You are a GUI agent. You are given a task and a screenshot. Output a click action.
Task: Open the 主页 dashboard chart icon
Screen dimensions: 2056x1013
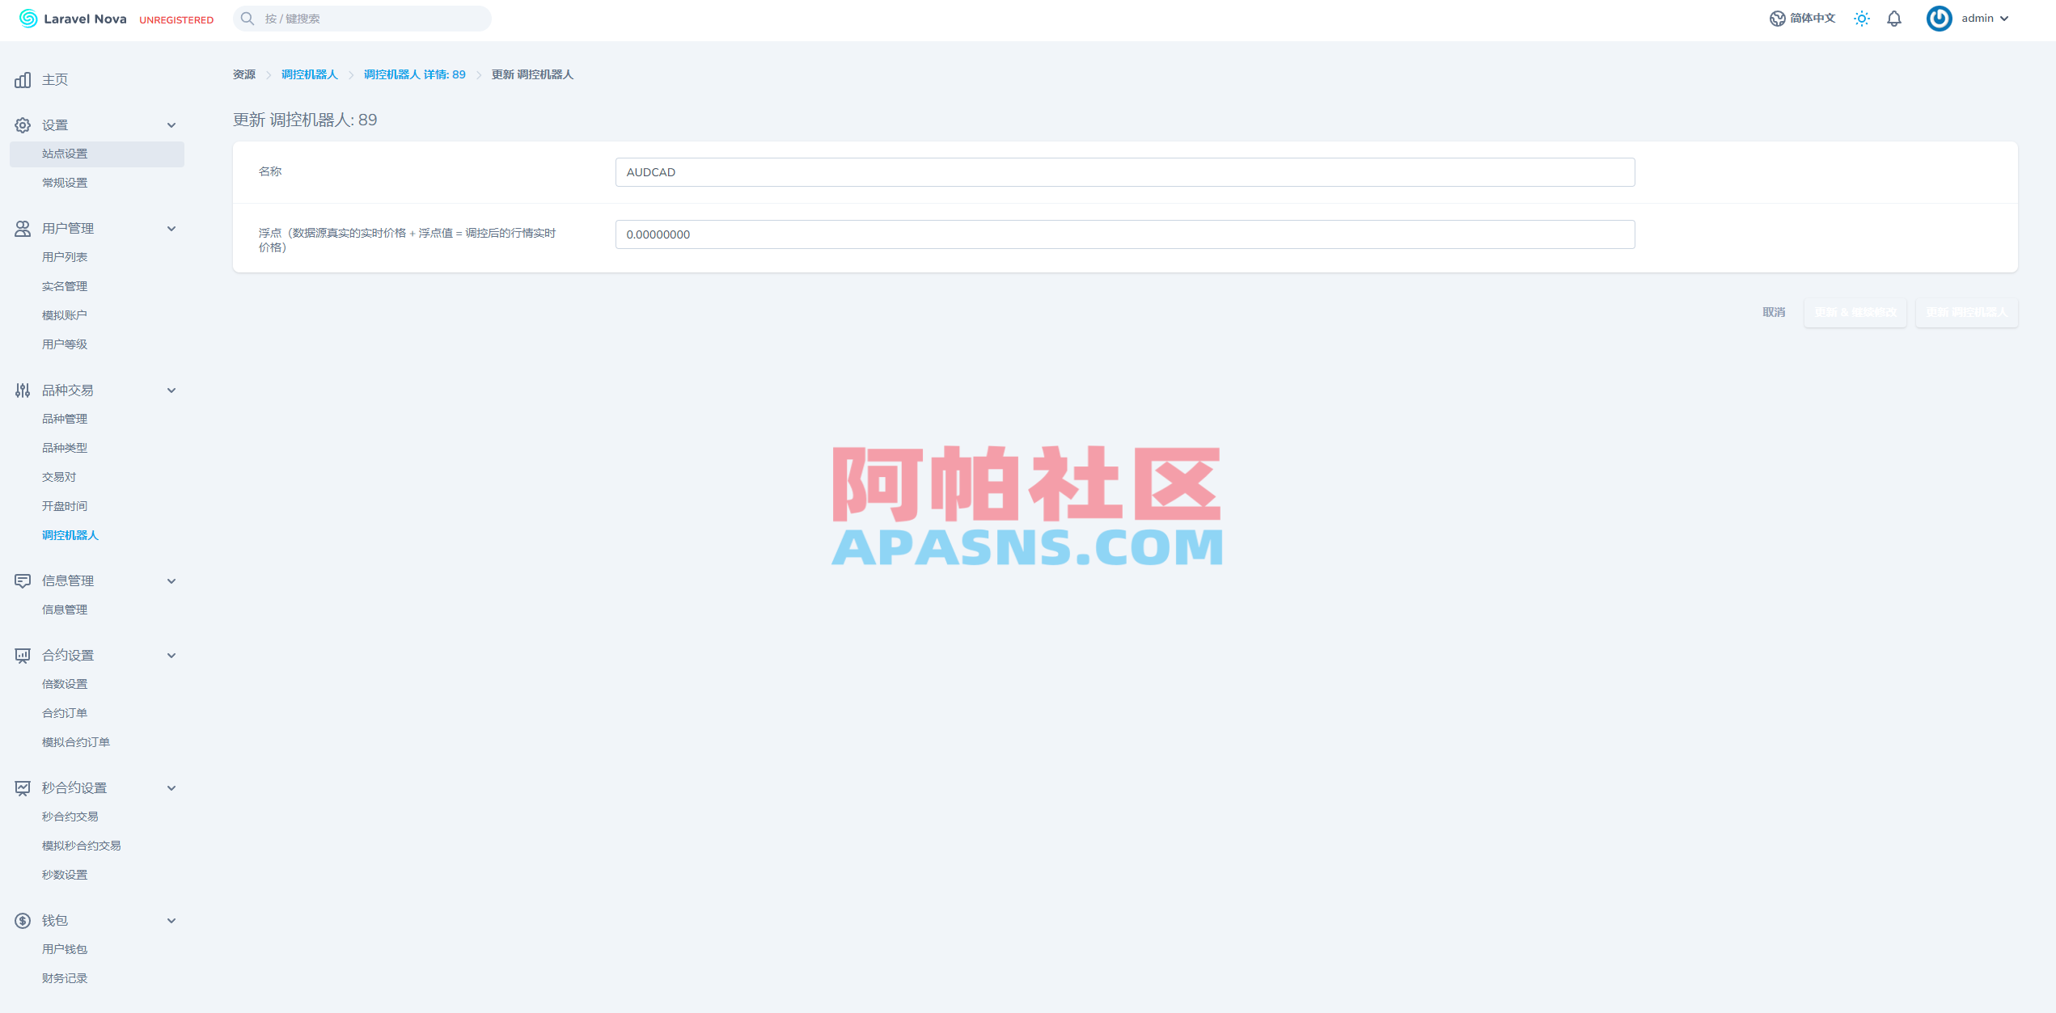(x=22, y=79)
